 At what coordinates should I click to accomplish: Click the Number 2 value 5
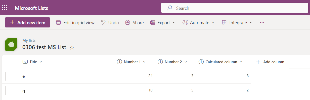pyautogui.click(x=192, y=90)
